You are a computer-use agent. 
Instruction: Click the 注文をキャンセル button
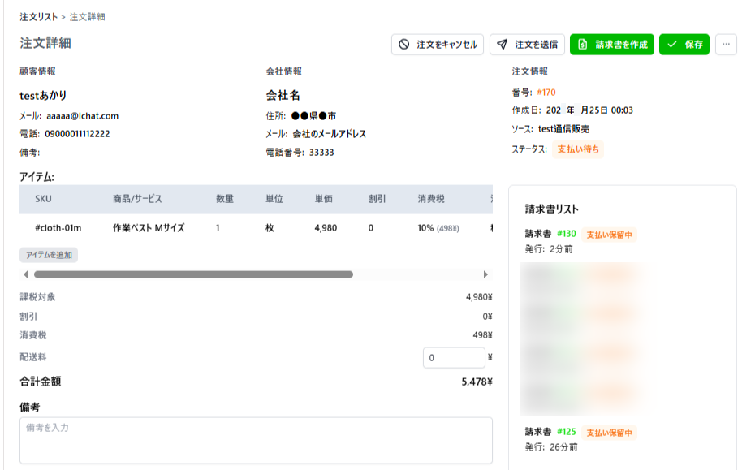pos(438,45)
